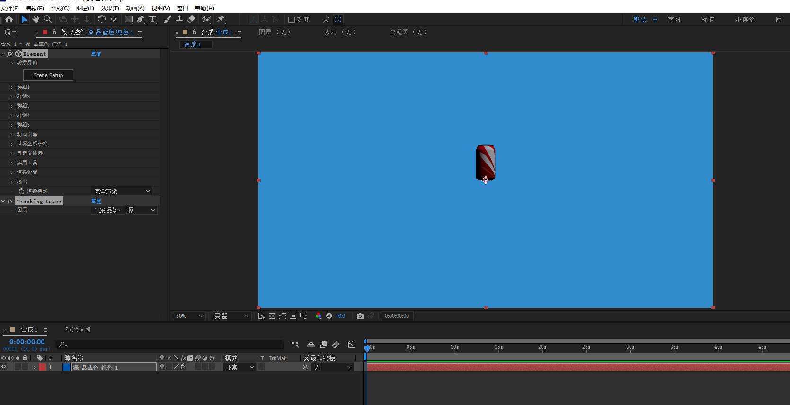Click the fast previews icon in viewer

click(x=262, y=316)
